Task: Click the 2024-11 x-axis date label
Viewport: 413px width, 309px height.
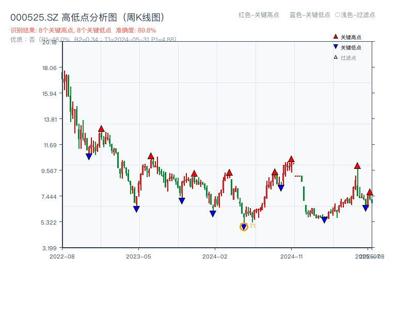Action: [291, 256]
